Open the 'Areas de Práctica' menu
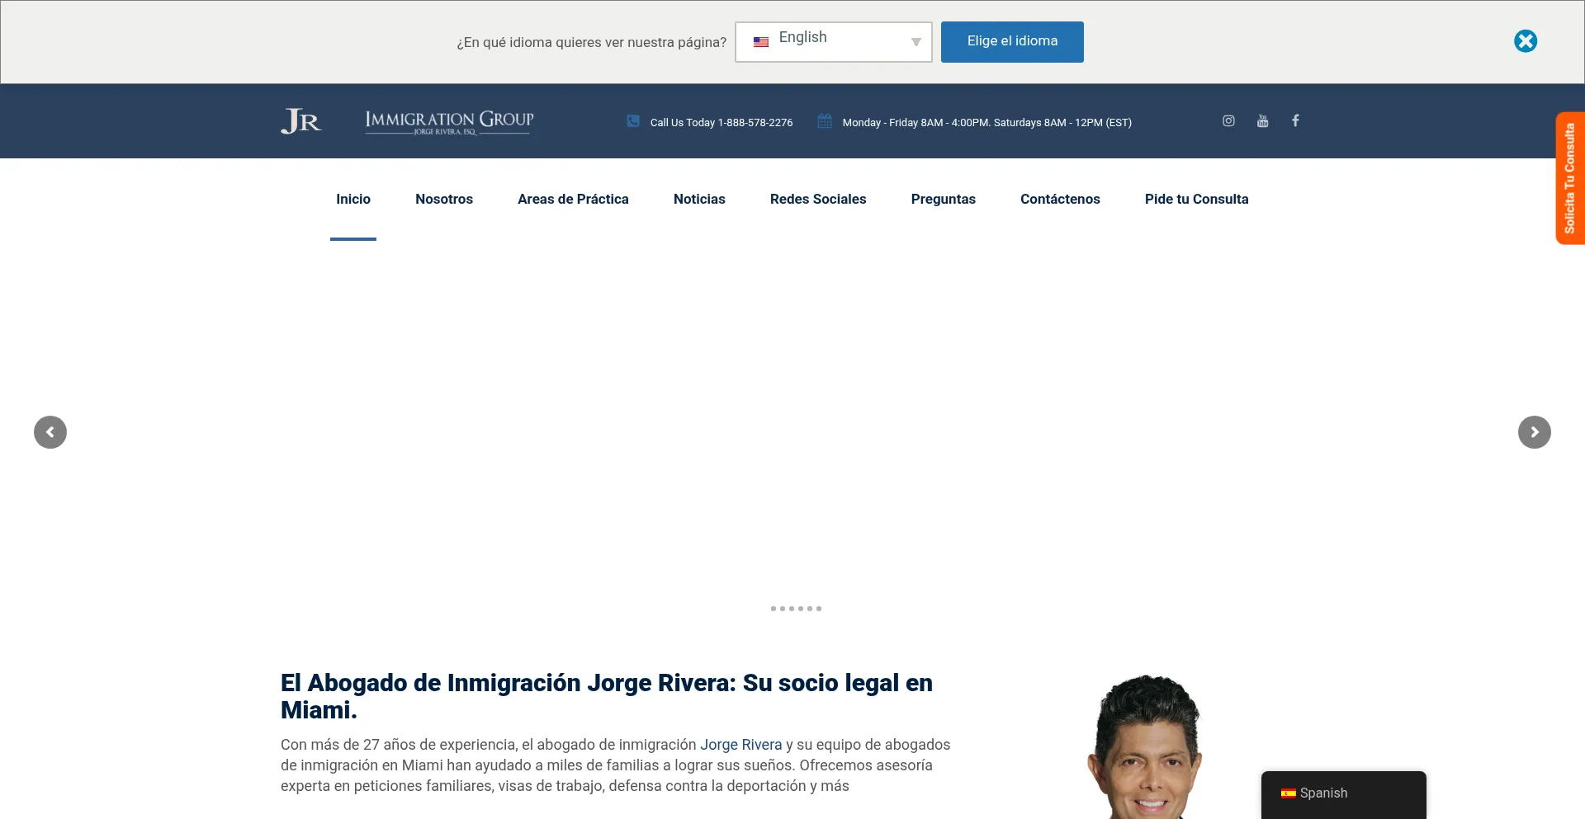This screenshot has width=1585, height=819. coord(573,199)
